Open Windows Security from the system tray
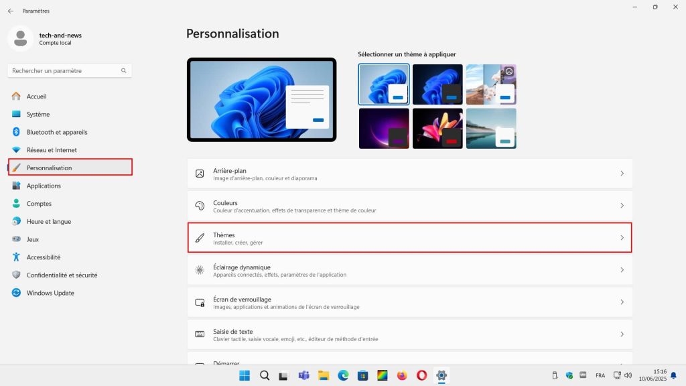Image resolution: width=686 pixels, height=386 pixels. tap(569, 375)
